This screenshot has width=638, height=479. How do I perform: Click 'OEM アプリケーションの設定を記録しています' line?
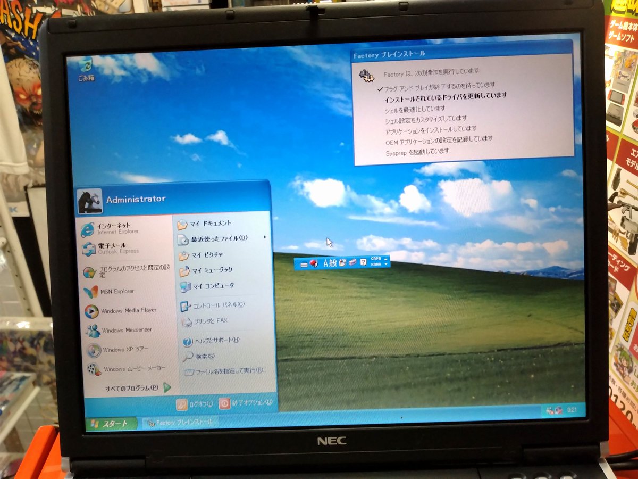click(439, 139)
